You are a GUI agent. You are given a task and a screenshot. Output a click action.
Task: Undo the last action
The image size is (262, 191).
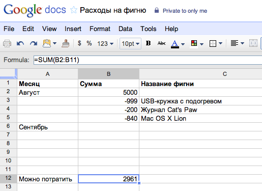(x=20, y=44)
